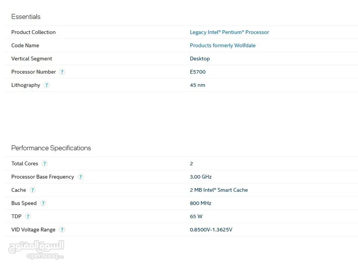Image resolution: width=358 pixels, height=268 pixels.
Task: Follow the Products formerly Wolfdale link
Action: coord(223,45)
